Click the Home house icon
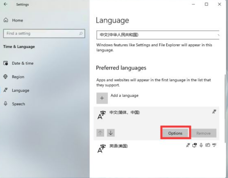The image size is (228, 178). 6,20
